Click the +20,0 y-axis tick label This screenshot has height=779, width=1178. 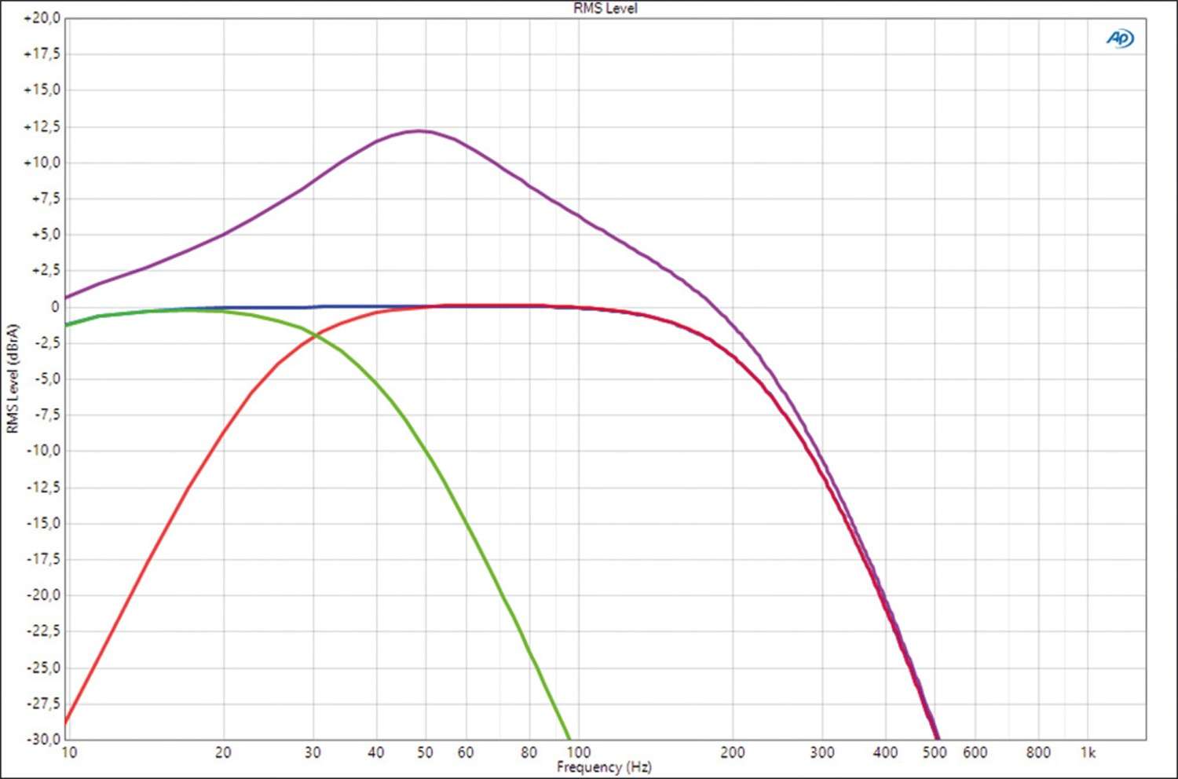click(x=42, y=18)
